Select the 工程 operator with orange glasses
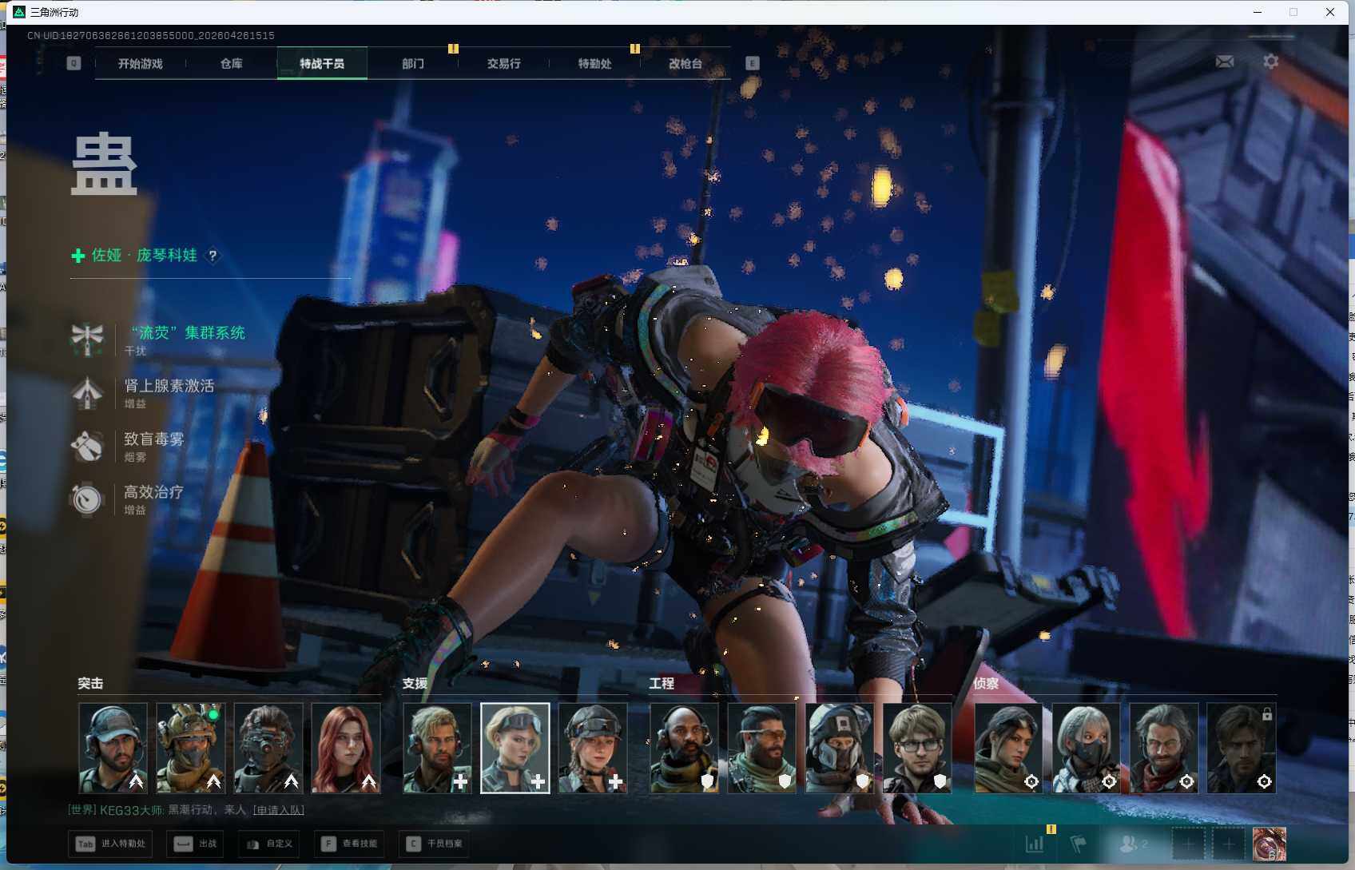 [x=762, y=748]
